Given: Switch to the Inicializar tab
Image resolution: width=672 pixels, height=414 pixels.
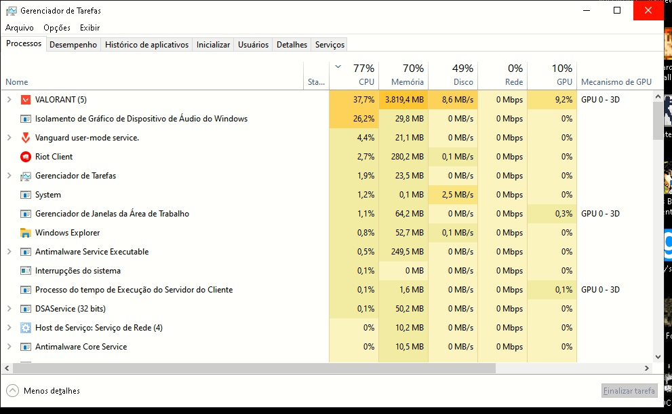Looking at the screenshot, I should pyautogui.click(x=213, y=45).
